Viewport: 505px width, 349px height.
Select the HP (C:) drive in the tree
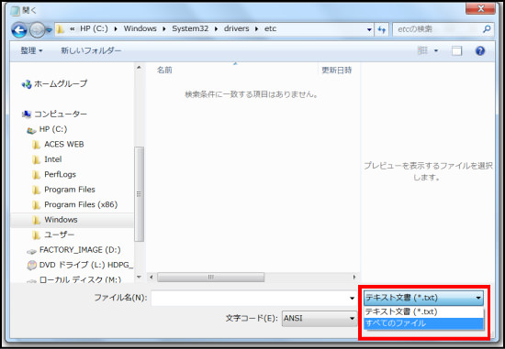coord(53,129)
